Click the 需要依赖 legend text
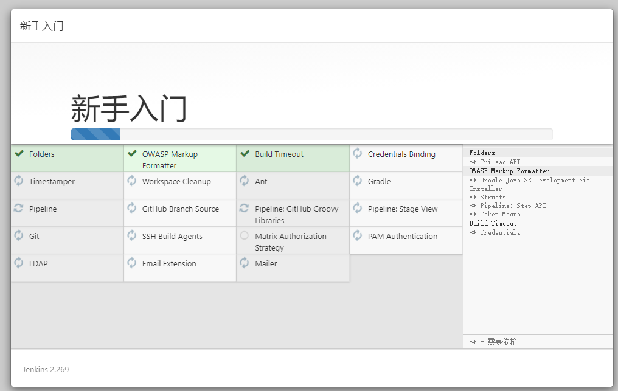 [x=502, y=342]
